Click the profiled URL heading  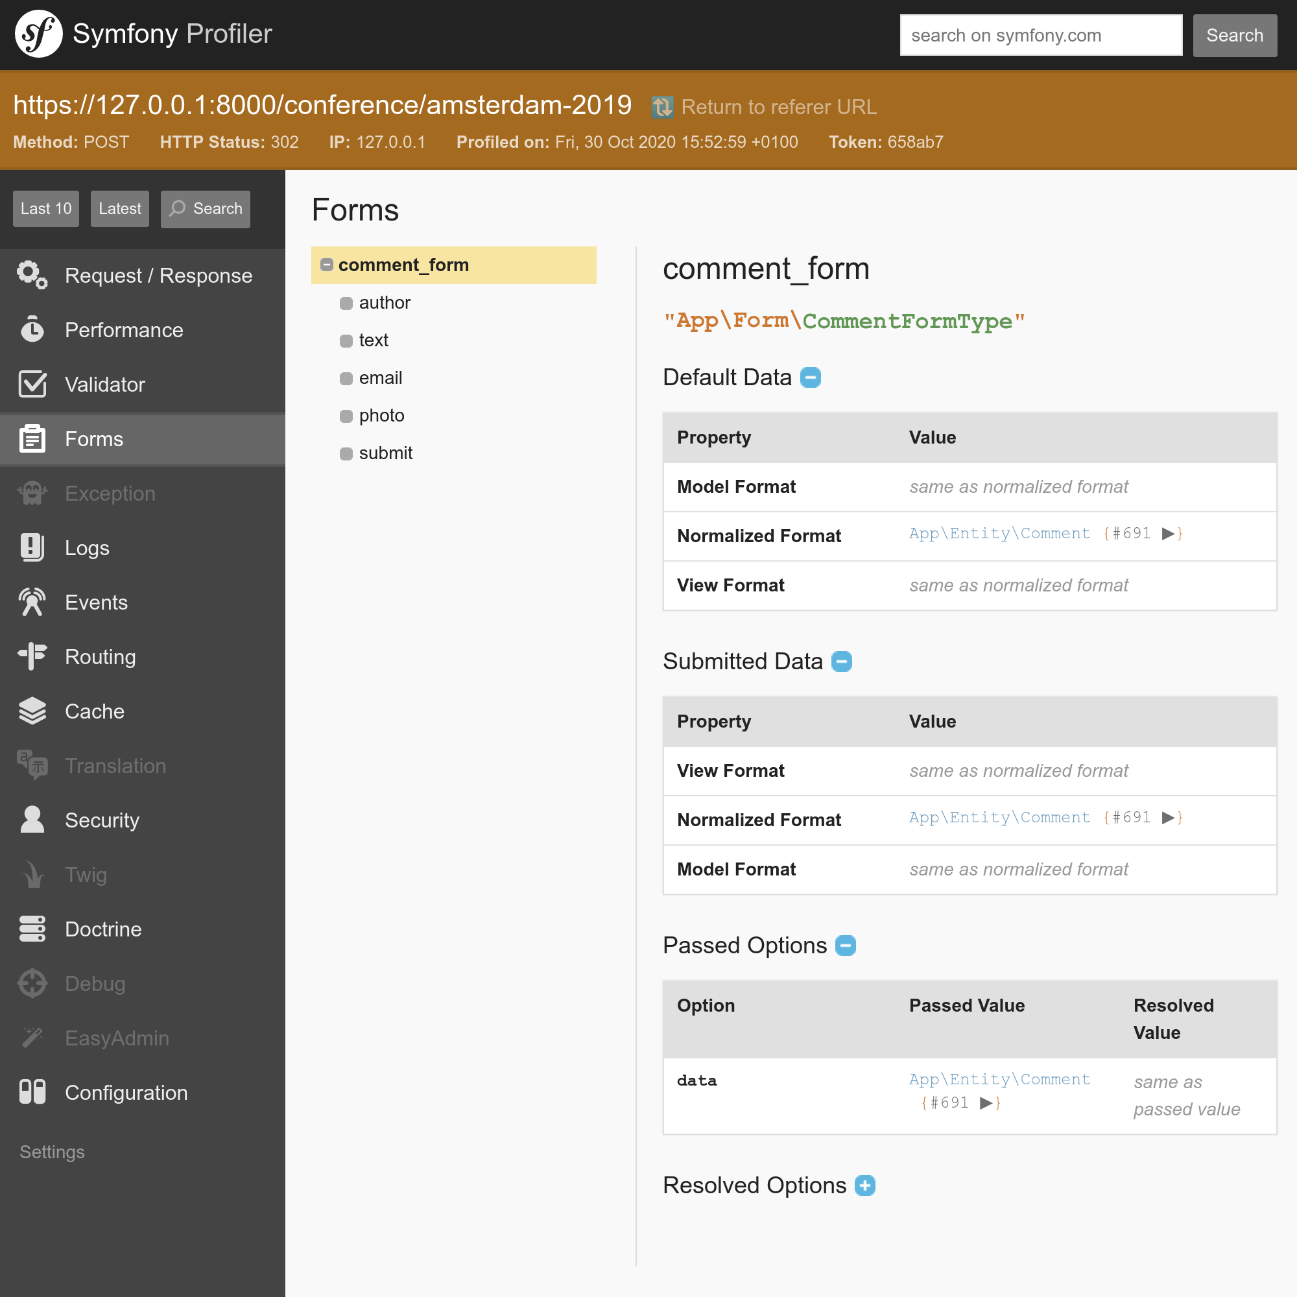pyautogui.click(x=322, y=104)
